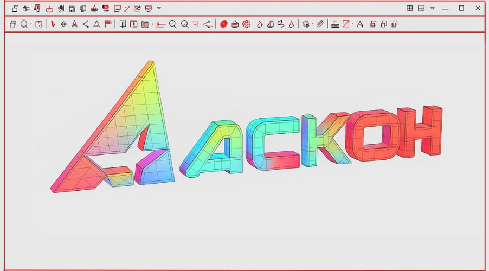Toggle the padlock icon in top toolbar
This screenshot has width=489, height=271.
click(x=15, y=8)
